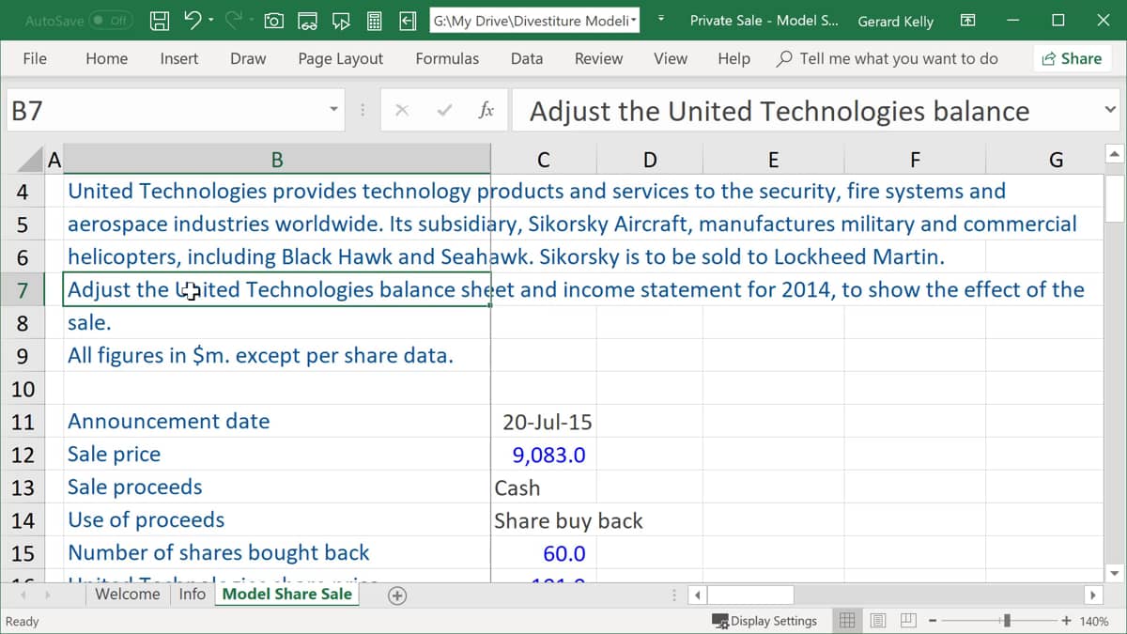Click the next sheet navigation arrow
The image size is (1127, 634).
pos(47,595)
